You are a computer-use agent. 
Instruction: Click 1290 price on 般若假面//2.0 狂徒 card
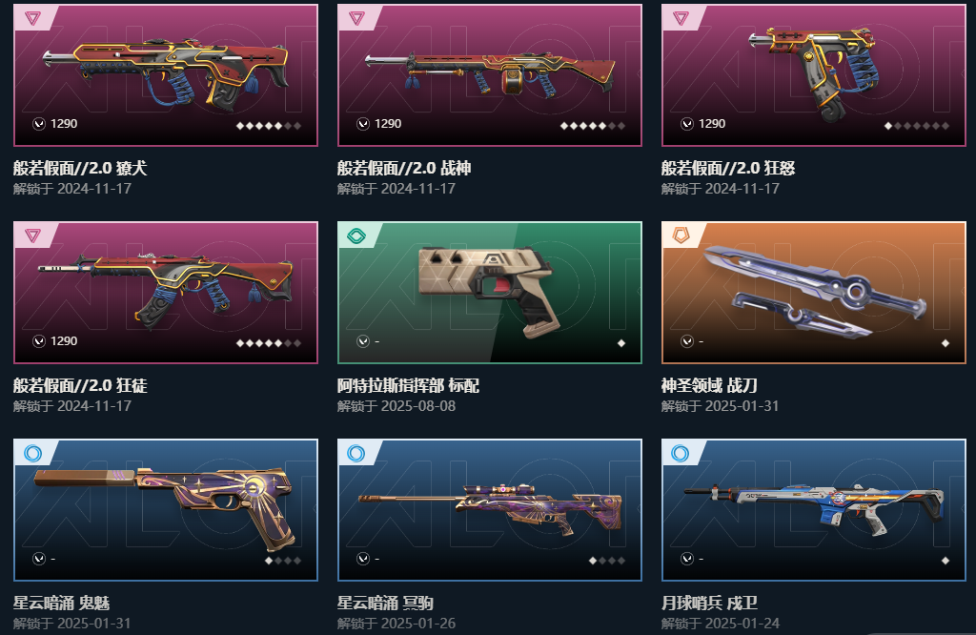click(x=64, y=341)
